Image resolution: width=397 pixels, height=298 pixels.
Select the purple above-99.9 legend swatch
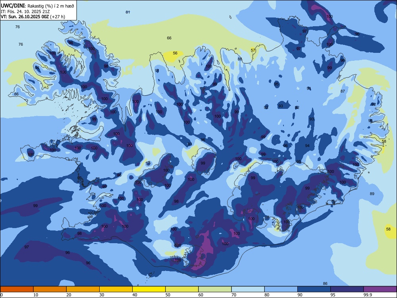[x=380, y=289]
